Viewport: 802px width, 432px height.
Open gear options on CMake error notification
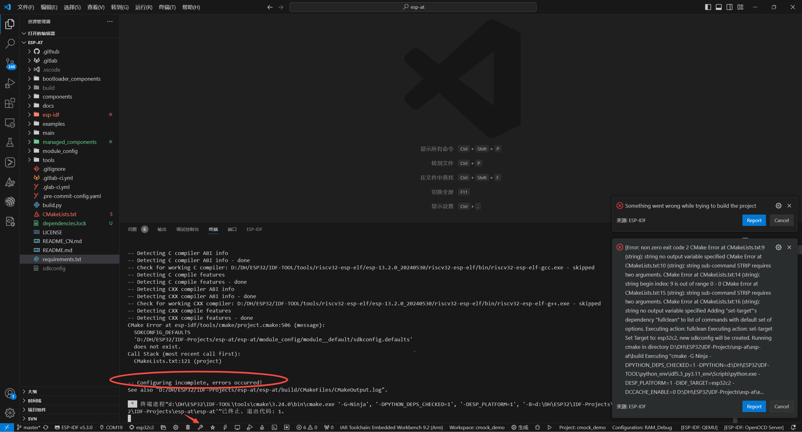779,247
